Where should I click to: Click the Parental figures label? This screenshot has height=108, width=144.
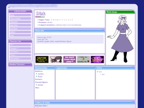pyautogui.click(x=42, y=82)
